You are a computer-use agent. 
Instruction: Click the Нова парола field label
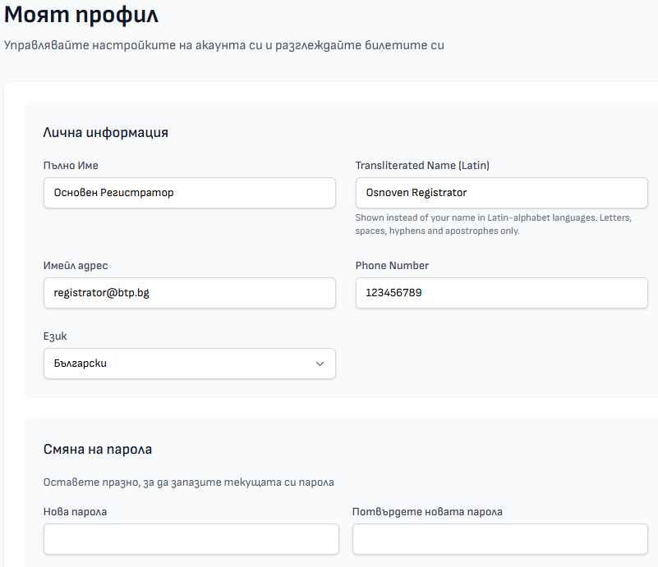tap(75, 512)
